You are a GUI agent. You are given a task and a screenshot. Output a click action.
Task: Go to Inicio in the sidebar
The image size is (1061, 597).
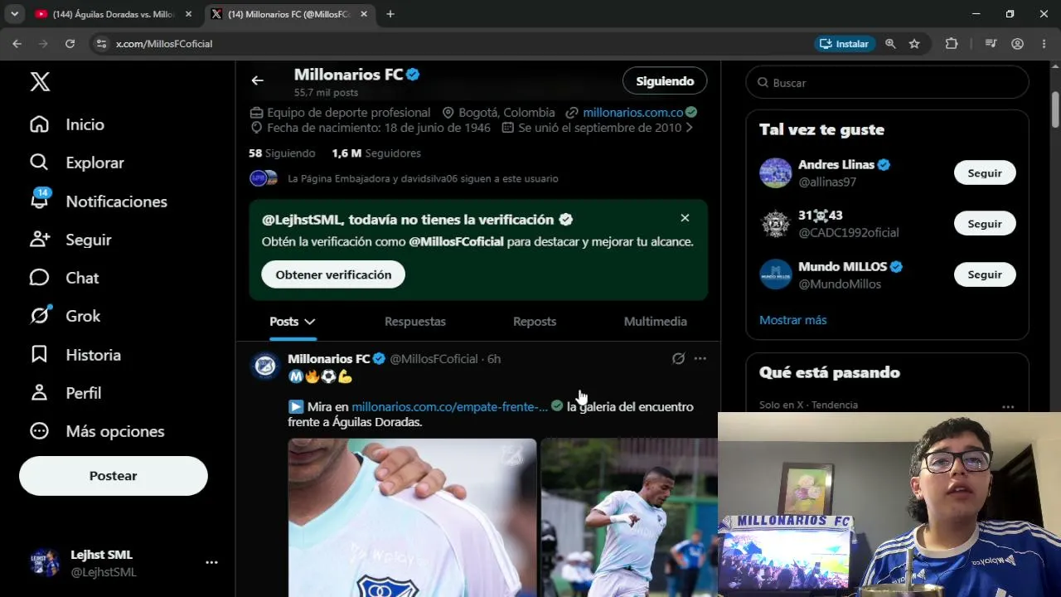coord(67,124)
